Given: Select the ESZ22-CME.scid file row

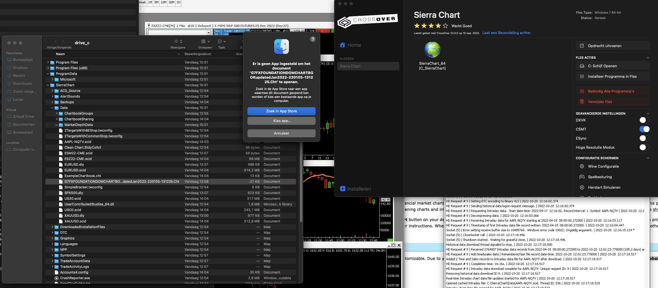Looking at the screenshot, I should (x=171, y=159).
